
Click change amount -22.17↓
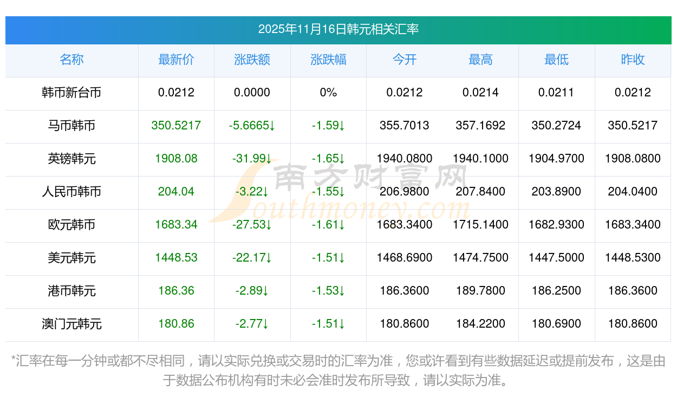pyautogui.click(x=252, y=258)
